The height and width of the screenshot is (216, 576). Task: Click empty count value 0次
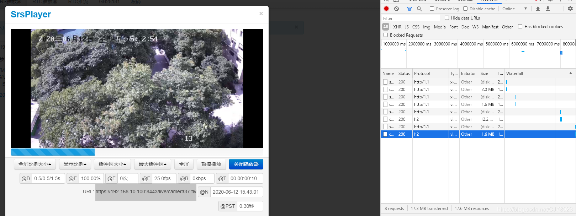click(x=128, y=178)
